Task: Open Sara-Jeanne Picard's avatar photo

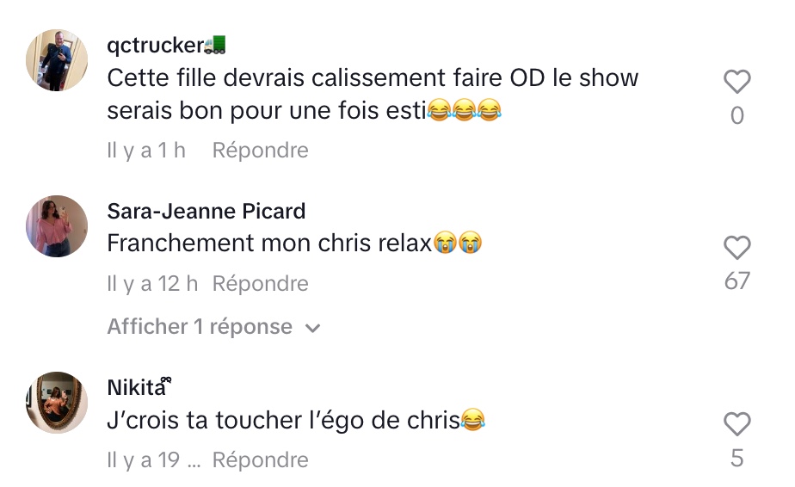Action: pos(57,226)
